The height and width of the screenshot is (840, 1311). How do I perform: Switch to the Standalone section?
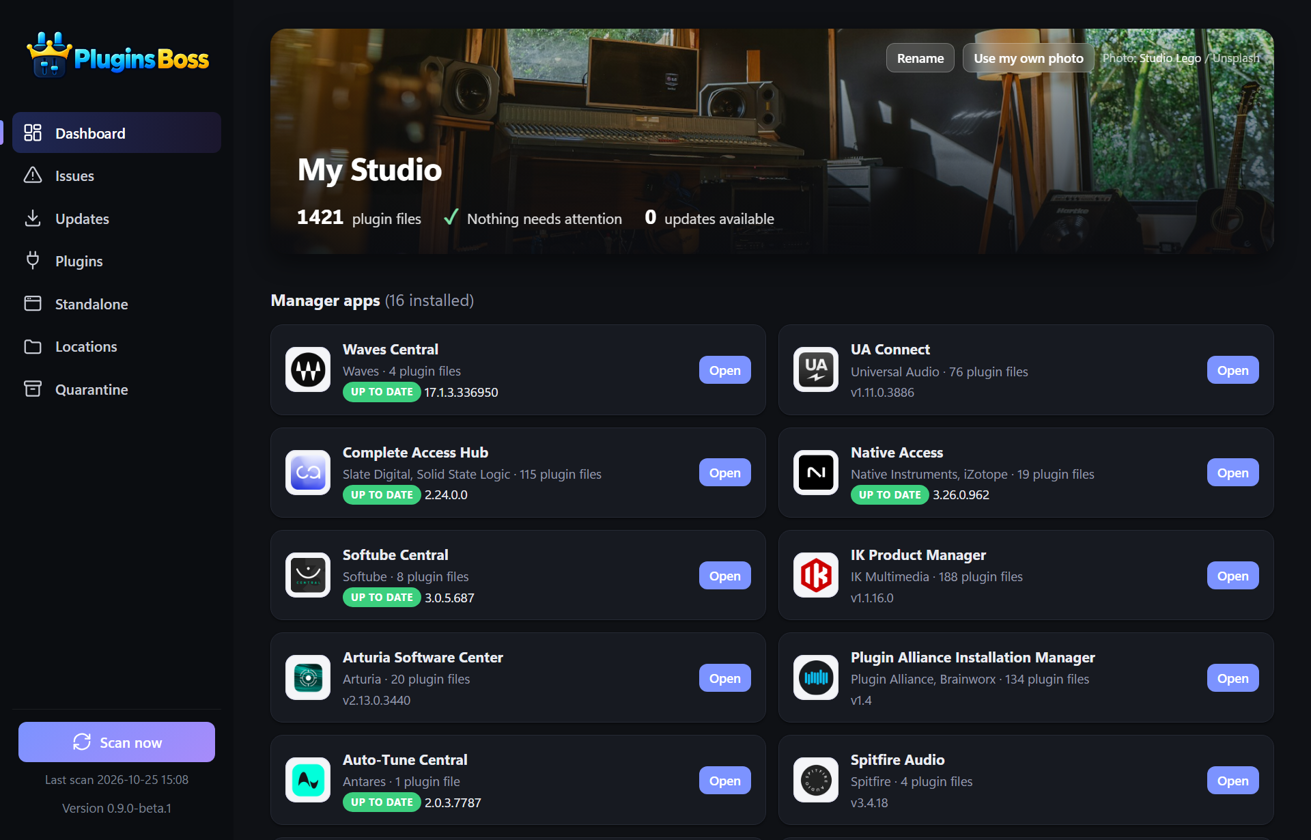click(x=117, y=304)
